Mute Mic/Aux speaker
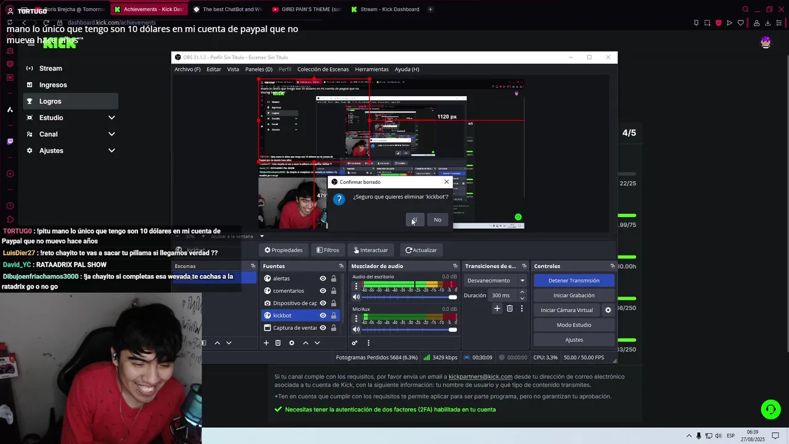This screenshot has height=444, width=789. 356,329
